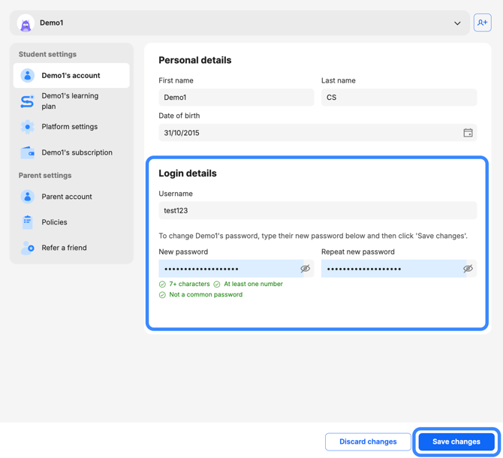
Task: Open the Policies page
Action: click(71, 222)
